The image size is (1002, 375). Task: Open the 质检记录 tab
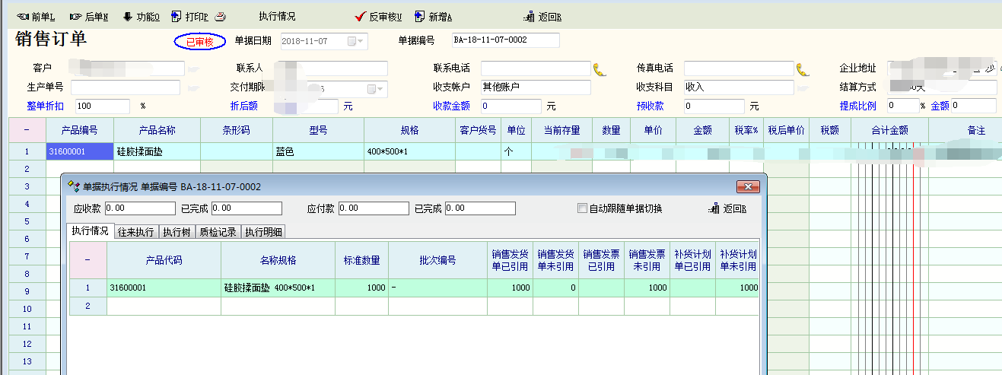point(218,232)
